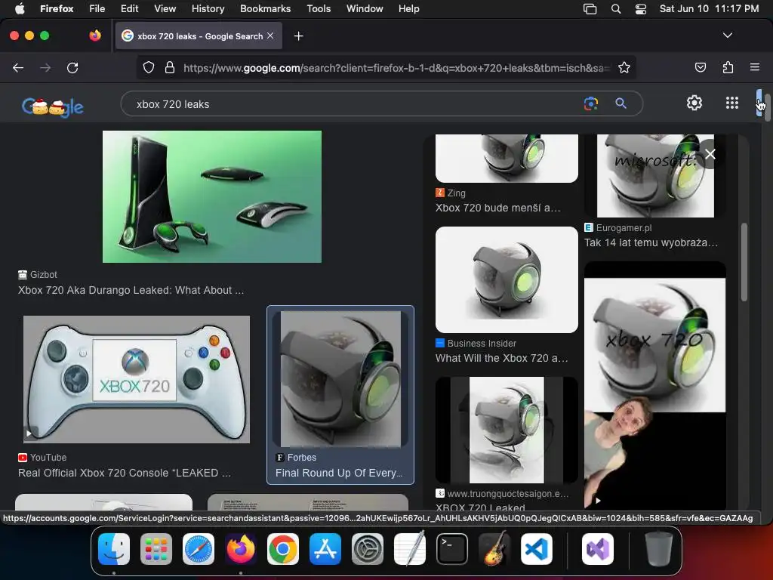Open Spotlight search in menu bar
This screenshot has height=580, width=773.
point(616,8)
